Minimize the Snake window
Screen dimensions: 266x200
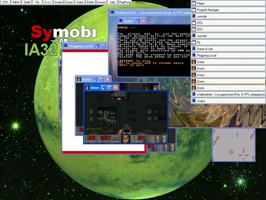click(137, 21)
